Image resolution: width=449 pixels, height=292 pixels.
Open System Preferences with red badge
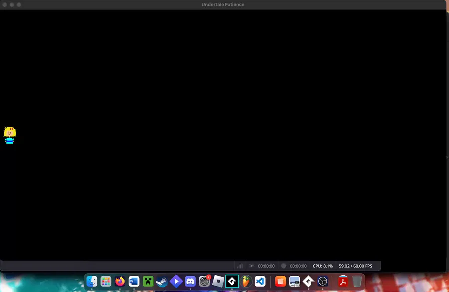point(204,281)
